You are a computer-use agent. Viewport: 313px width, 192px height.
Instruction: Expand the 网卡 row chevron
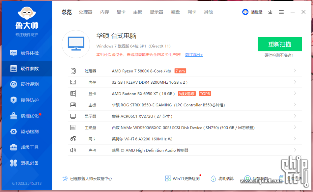click(x=295, y=139)
